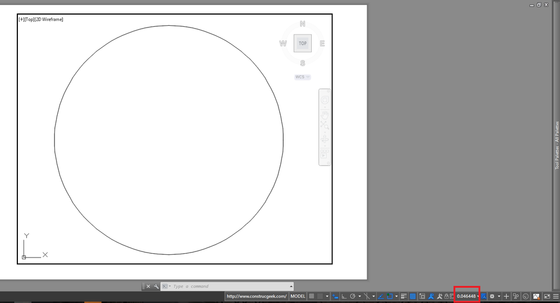Click the MODEL space button
Image resolution: width=560 pixels, height=303 pixels.
pos(298,296)
